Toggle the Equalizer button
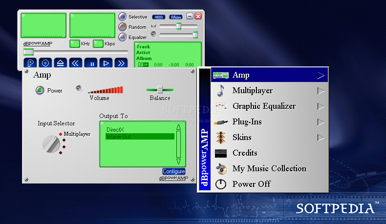Image resolution: width=386 pixels, height=224 pixels. (122, 37)
